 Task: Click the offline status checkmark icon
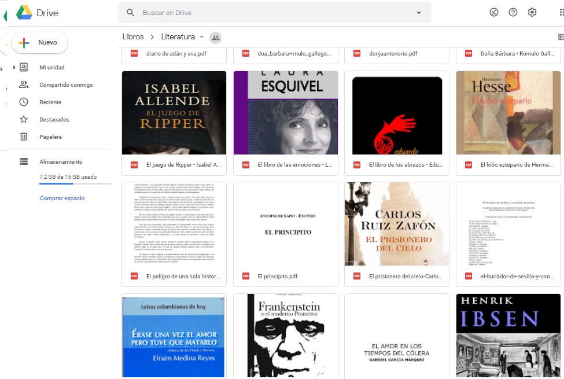(x=494, y=12)
